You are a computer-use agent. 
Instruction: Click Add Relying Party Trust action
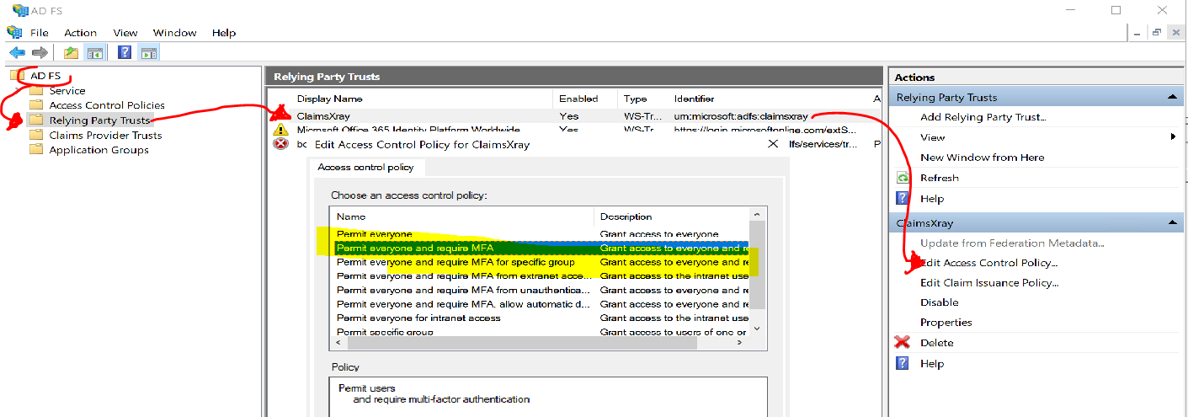coord(983,117)
